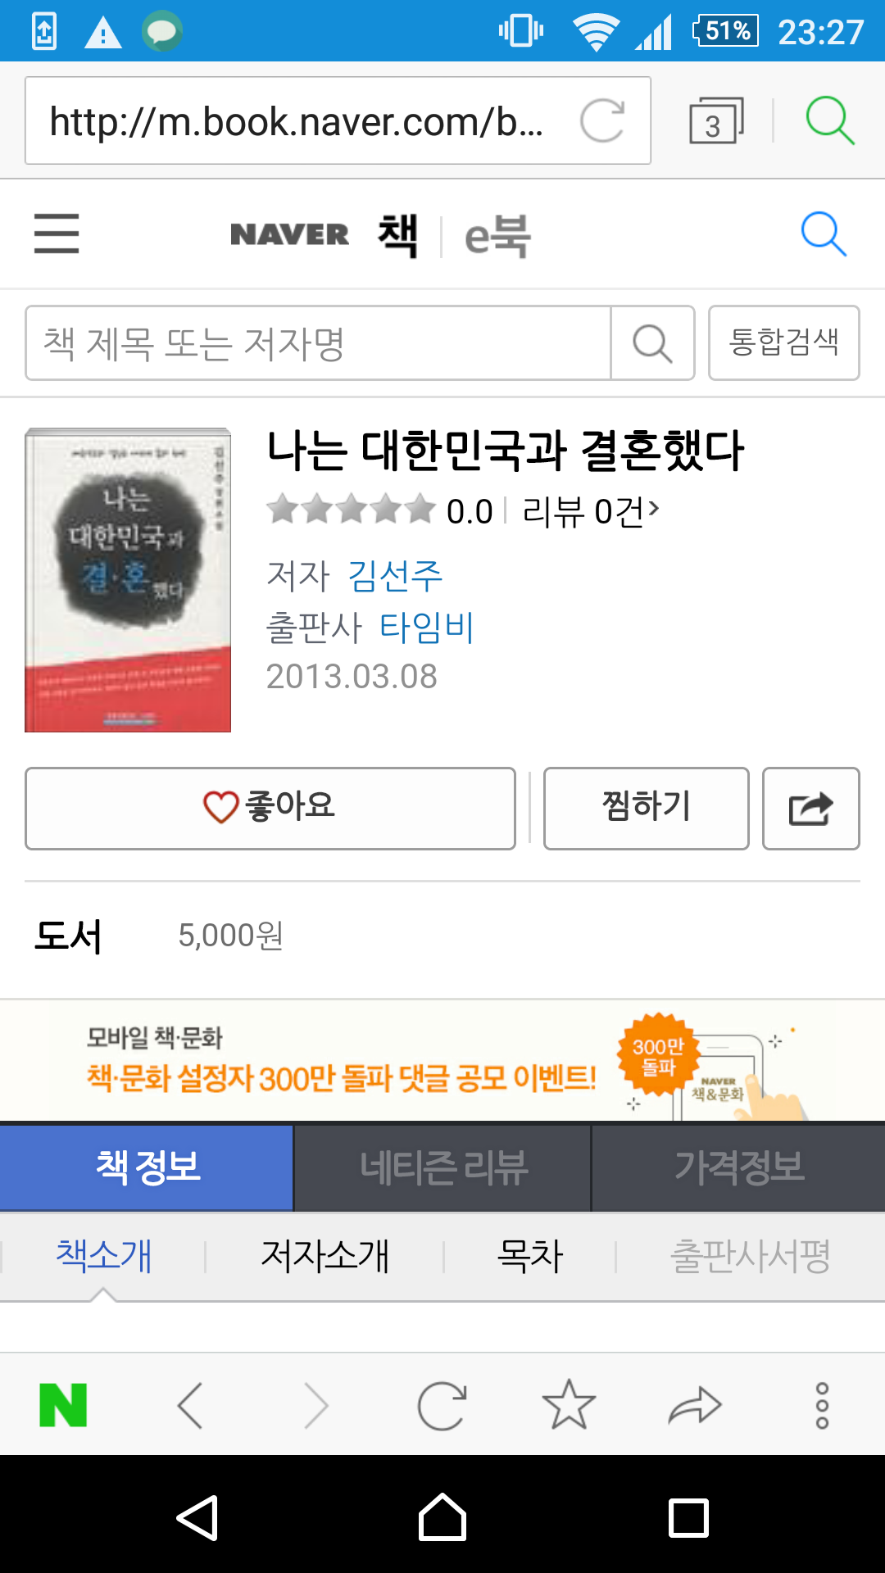Tap the green search icon beside address bar
Screen dimensions: 885x1573
[x=830, y=120]
